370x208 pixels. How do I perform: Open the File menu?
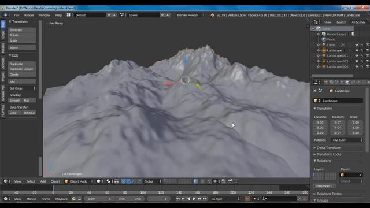[x=17, y=15]
